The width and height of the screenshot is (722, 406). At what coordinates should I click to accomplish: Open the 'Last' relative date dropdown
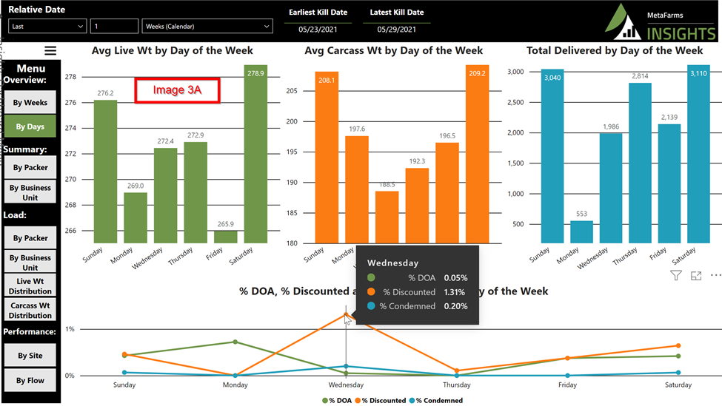click(x=47, y=26)
